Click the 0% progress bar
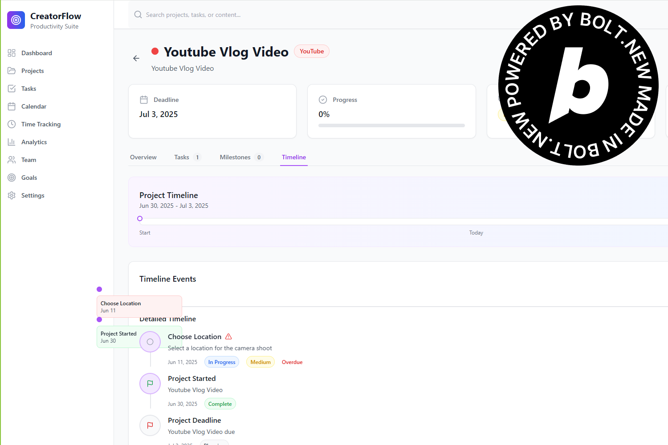 pos(391,125)
